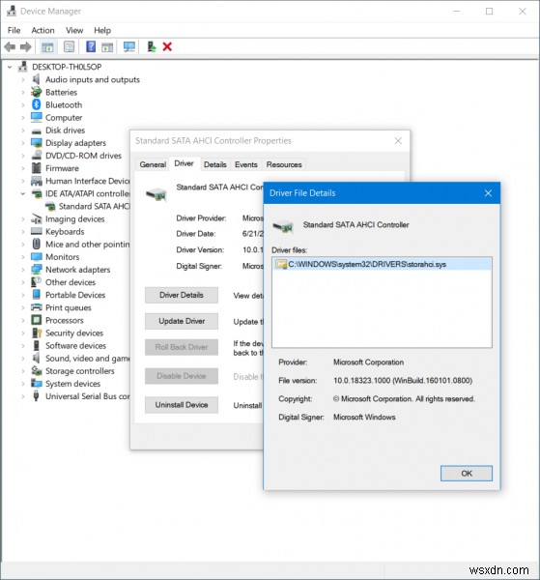The width and height of the screenshot is (540, 580).
Task: Open the File menu
Action: [14, 30]
